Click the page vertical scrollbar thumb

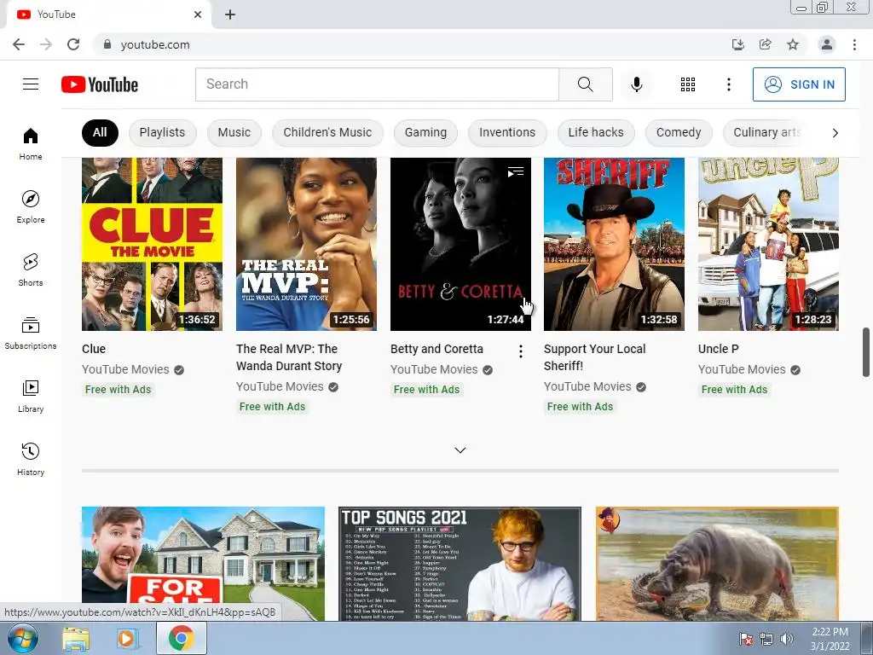(x=866, y=352)
